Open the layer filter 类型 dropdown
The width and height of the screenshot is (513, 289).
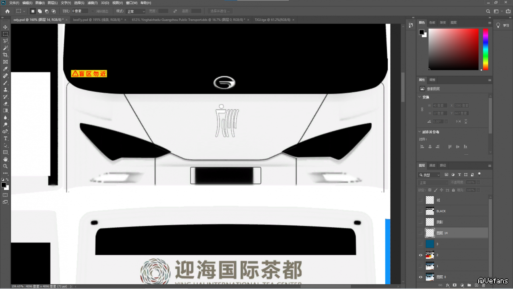[429, 175]
